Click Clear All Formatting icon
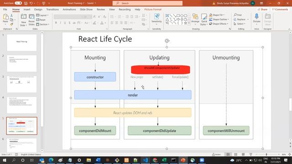Viewport: 292px width, 164px height. (x=104, y=17)
